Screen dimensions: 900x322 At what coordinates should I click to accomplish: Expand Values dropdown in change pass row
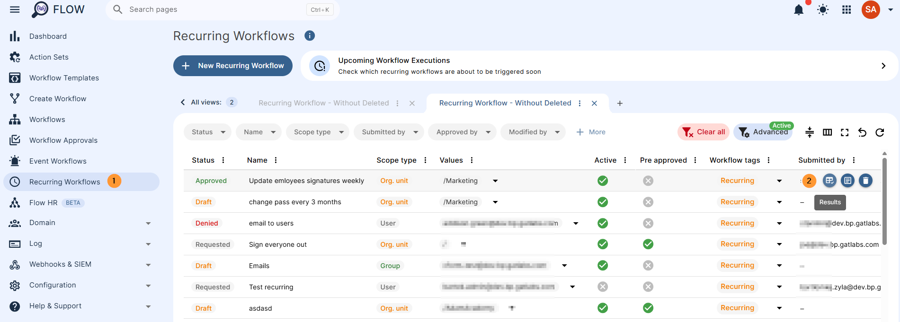coord(495,202)
